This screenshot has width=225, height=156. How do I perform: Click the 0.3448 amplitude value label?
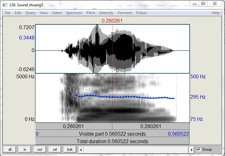[27, 38]
